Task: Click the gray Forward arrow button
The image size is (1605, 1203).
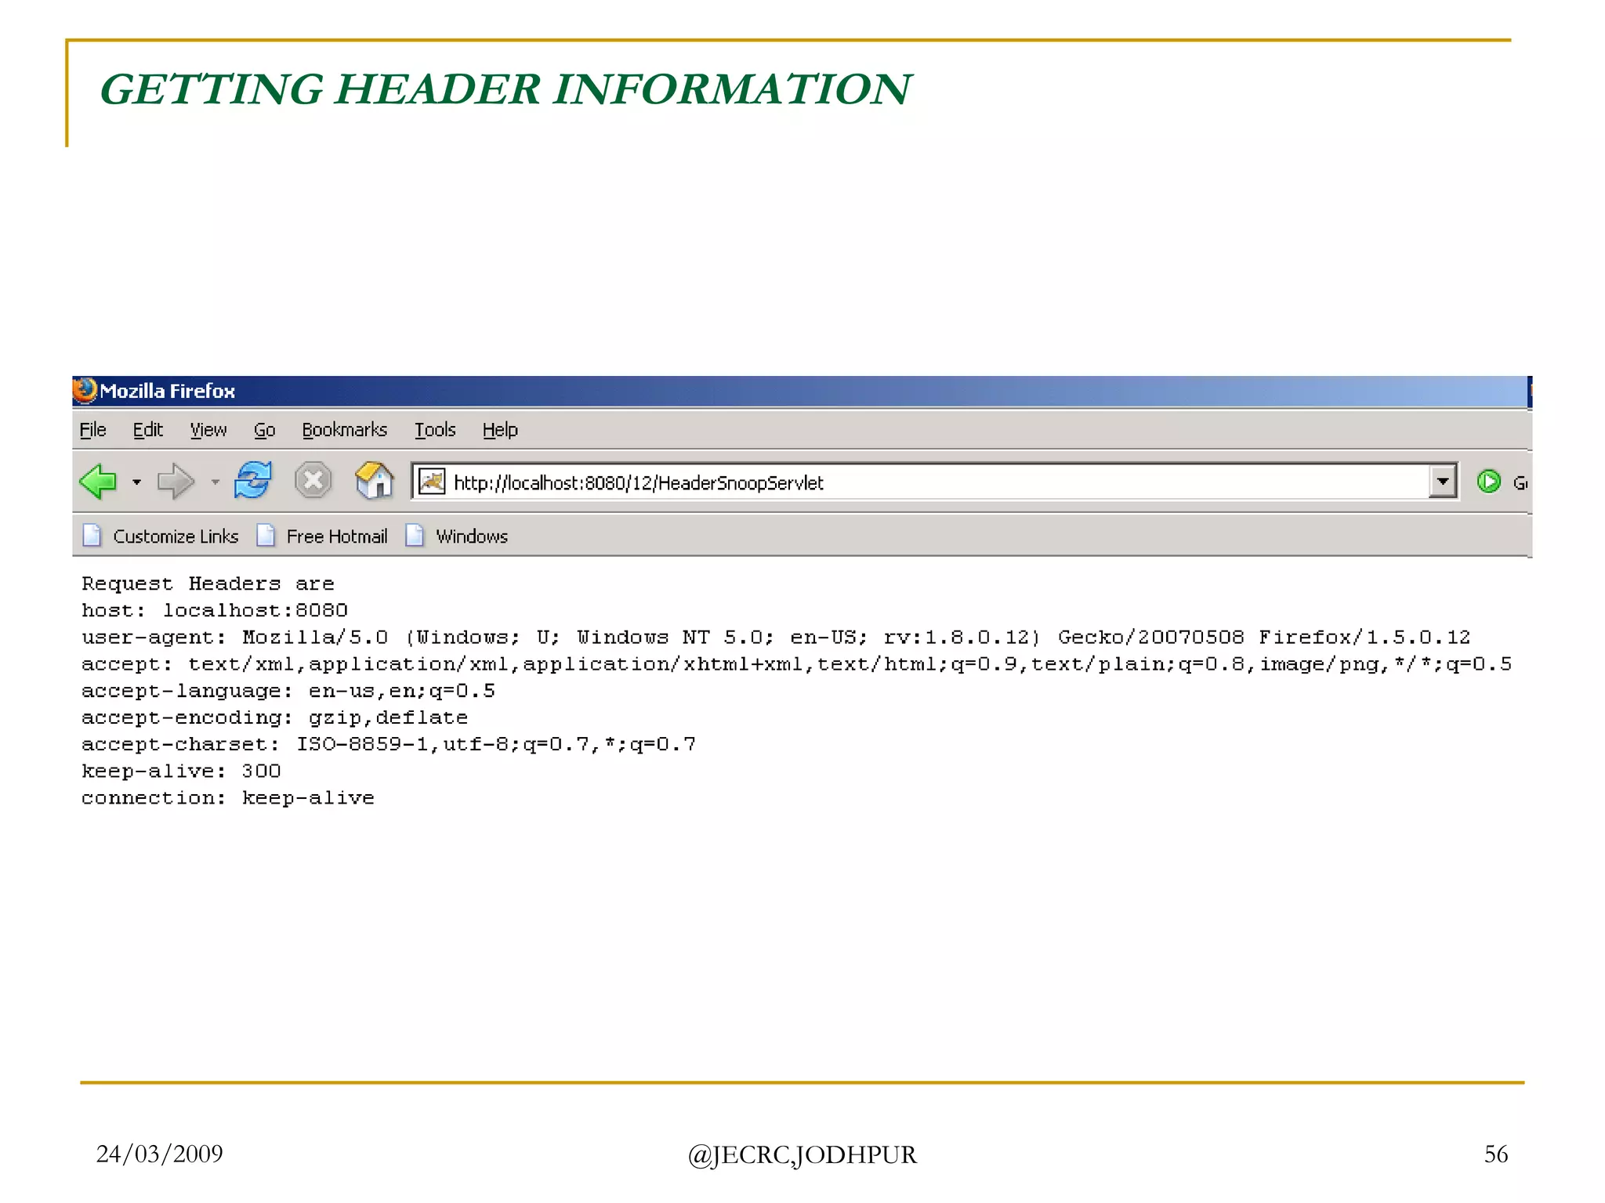Action: (175, 481)
